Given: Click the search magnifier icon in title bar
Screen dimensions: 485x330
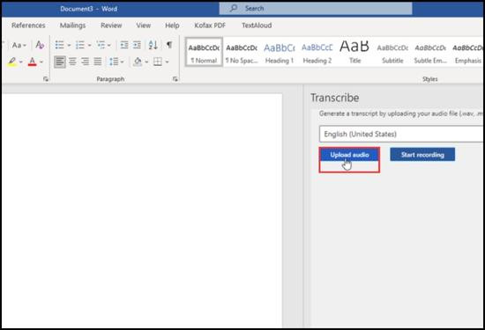Looking at the screenshot, I should coord(234,8).
